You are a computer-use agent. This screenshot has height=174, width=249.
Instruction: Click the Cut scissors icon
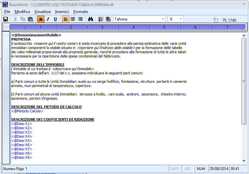16,19
